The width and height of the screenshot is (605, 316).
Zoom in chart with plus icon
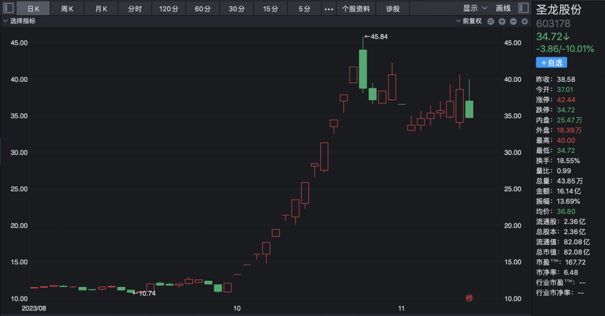[x=502, y=21]
